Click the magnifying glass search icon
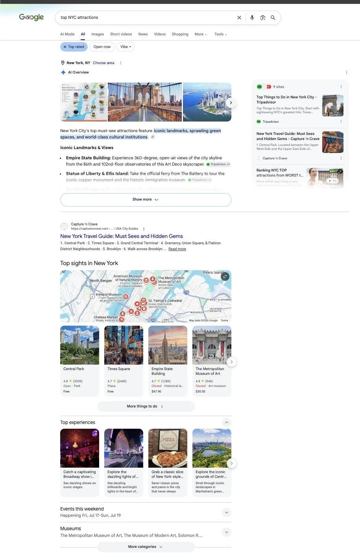 [273, 18]
